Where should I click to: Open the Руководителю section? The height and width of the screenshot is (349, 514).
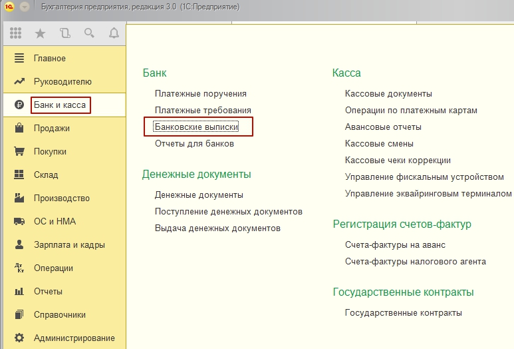[63, 82]
